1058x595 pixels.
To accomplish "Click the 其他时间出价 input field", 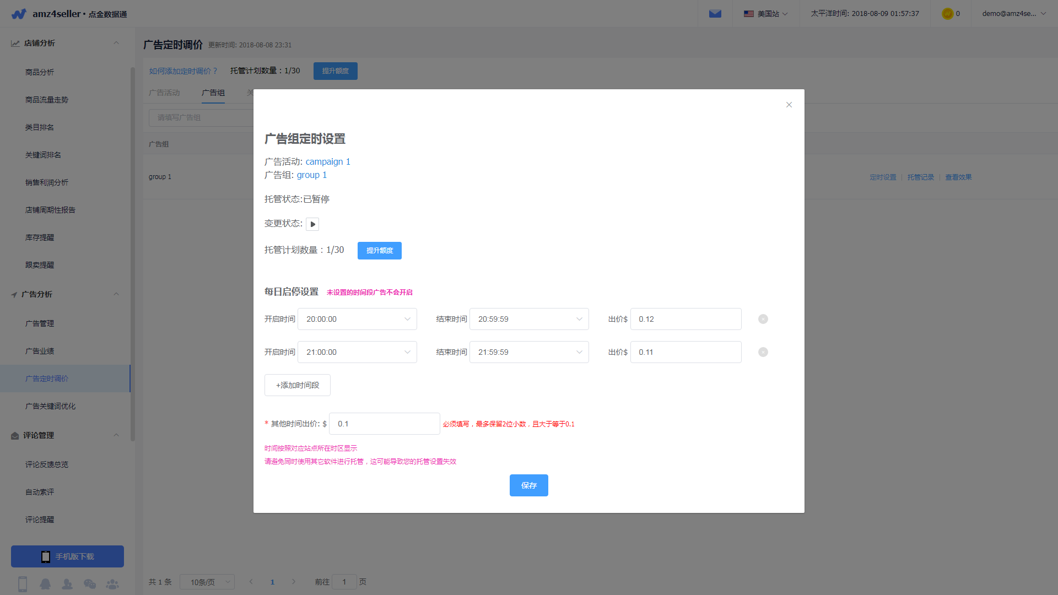I will coord(384,424).
